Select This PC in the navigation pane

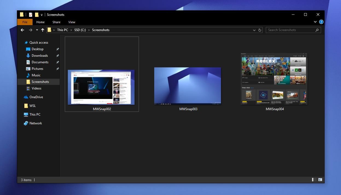35,115
